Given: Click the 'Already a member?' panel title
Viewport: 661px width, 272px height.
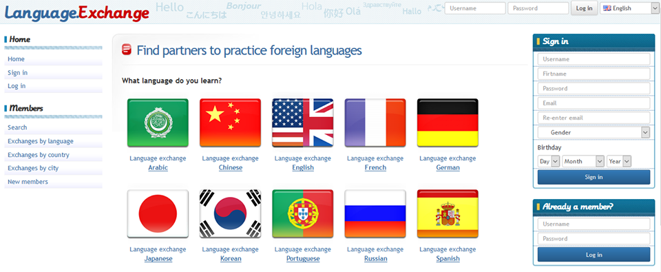Looking at the screenshot, I should [x=578, y=207].
